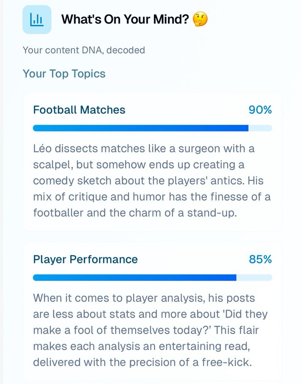Open the Player Performance topic title
Screen dimensions: 302x384
85,259
